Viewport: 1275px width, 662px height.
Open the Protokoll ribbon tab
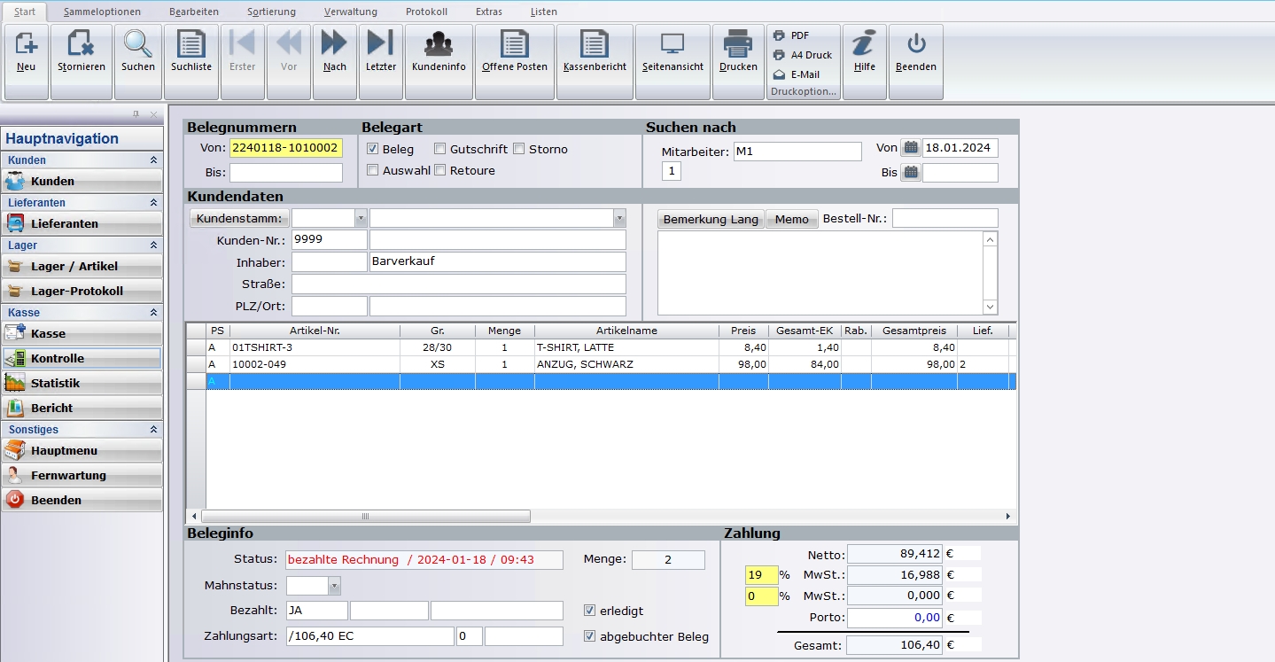click(426, 12)
